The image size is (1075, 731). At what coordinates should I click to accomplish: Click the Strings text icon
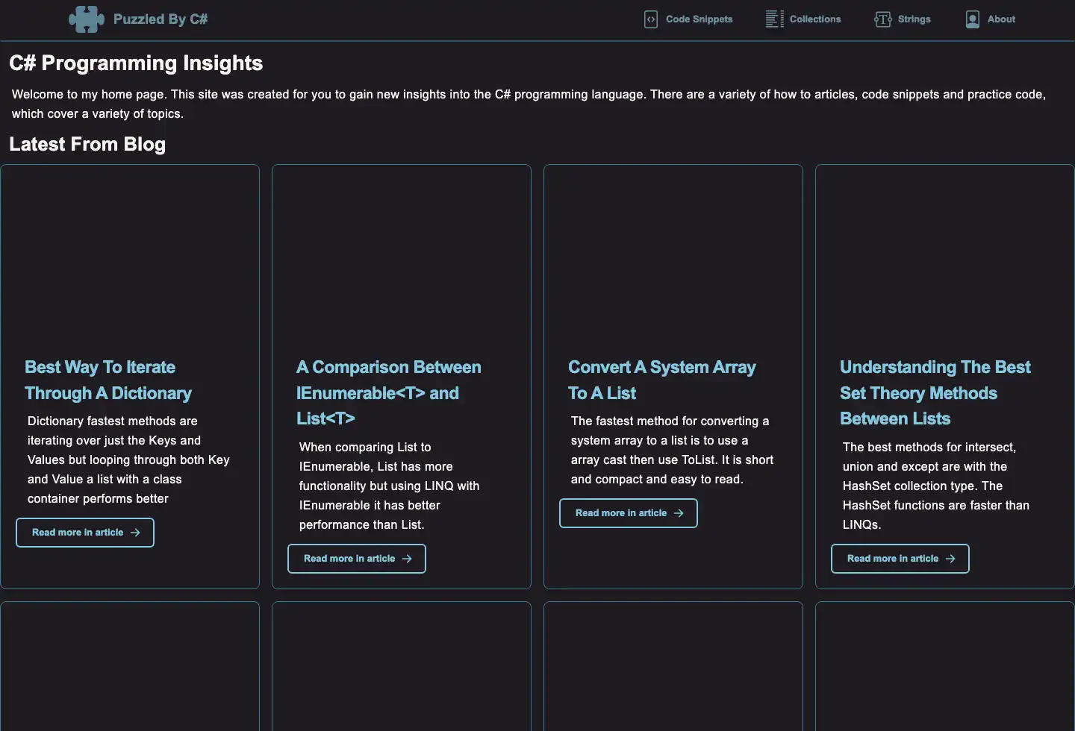point(882,19)
